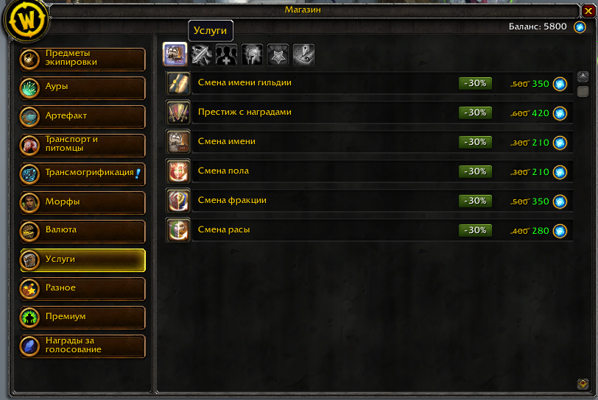Select the quill note subcategory icon

tap(303, 54)
